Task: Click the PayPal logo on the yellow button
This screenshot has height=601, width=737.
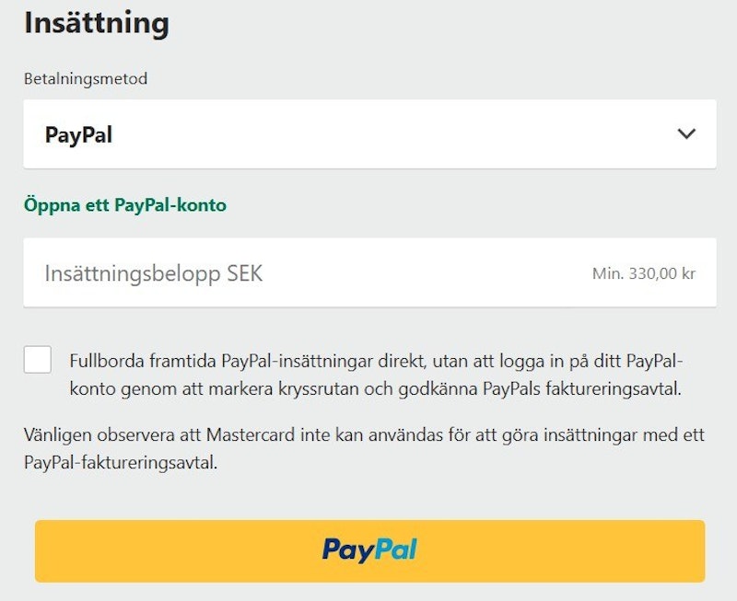Action: coord(369,550)
